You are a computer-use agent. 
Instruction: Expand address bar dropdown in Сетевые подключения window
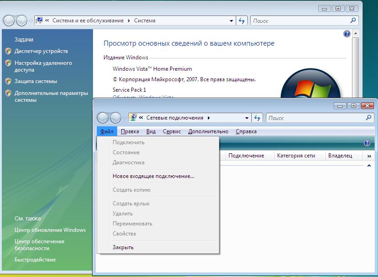247,118
